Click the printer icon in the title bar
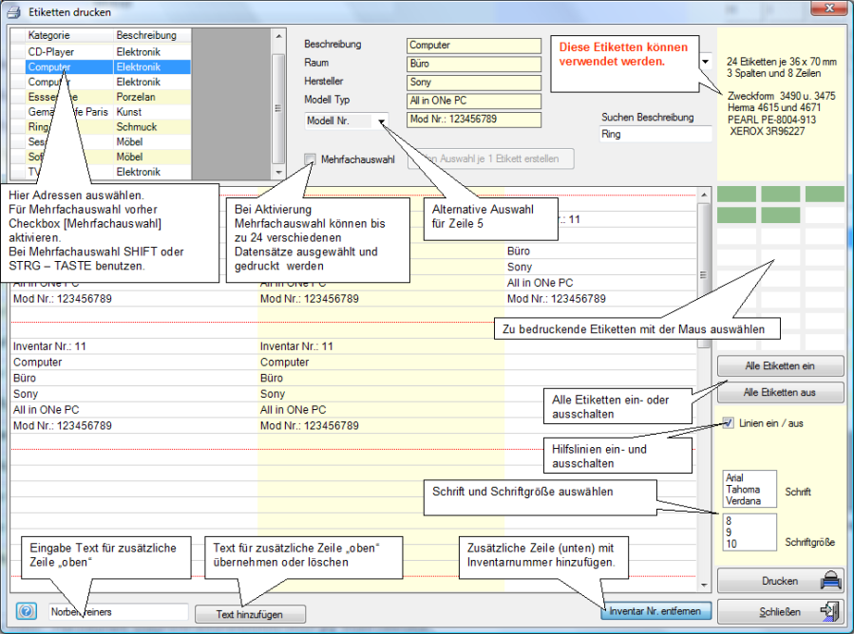This screenshot has width=854, height=634. tap(13, 12)
